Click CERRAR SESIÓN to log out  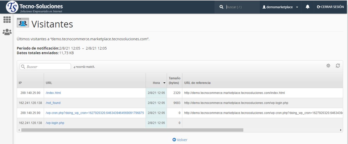[330, 7]
